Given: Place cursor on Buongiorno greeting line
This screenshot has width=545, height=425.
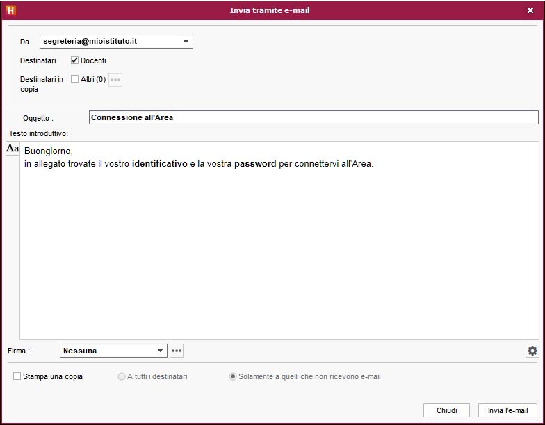Looking at the screenshot, I should pos(48,151).
